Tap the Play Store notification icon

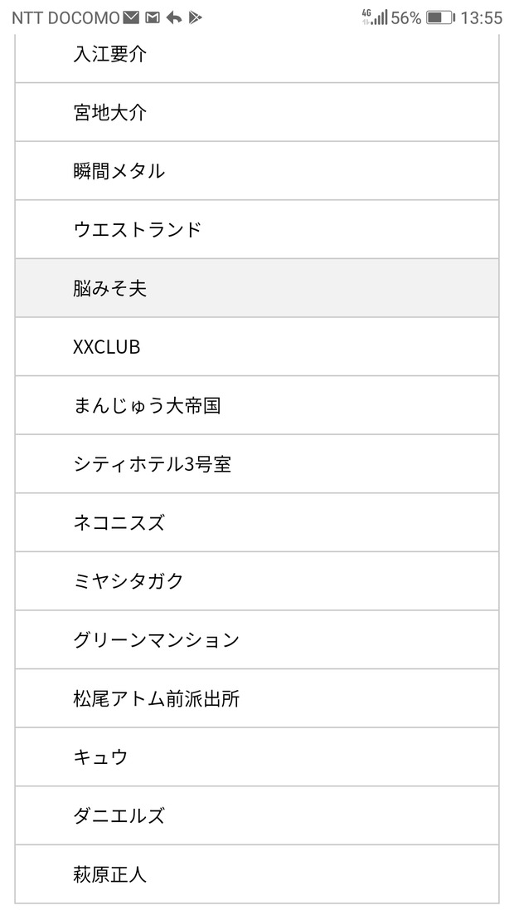[x=195, y=18]
